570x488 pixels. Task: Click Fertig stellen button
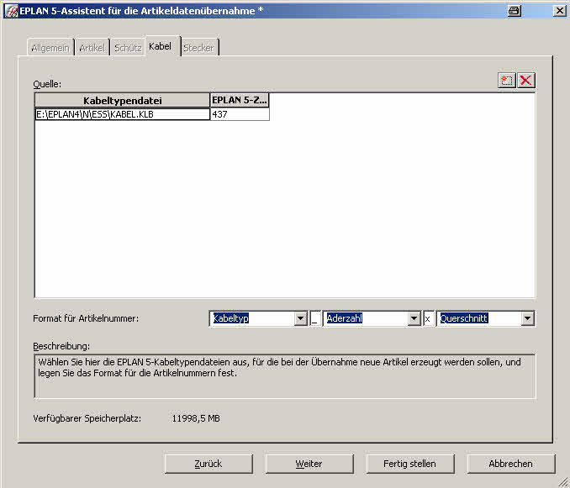coord(410,464)
